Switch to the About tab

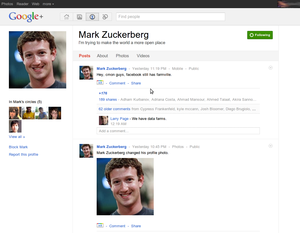click(102, 56)
